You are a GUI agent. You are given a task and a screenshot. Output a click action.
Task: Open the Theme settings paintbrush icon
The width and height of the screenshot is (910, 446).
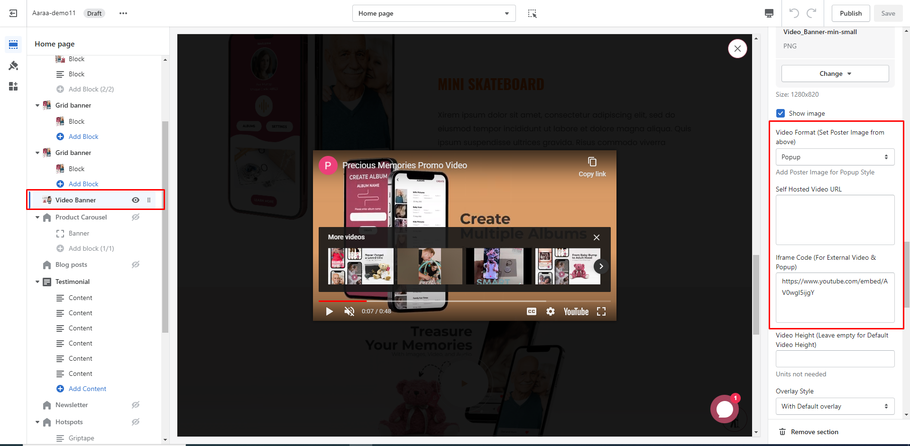(13, 65)
